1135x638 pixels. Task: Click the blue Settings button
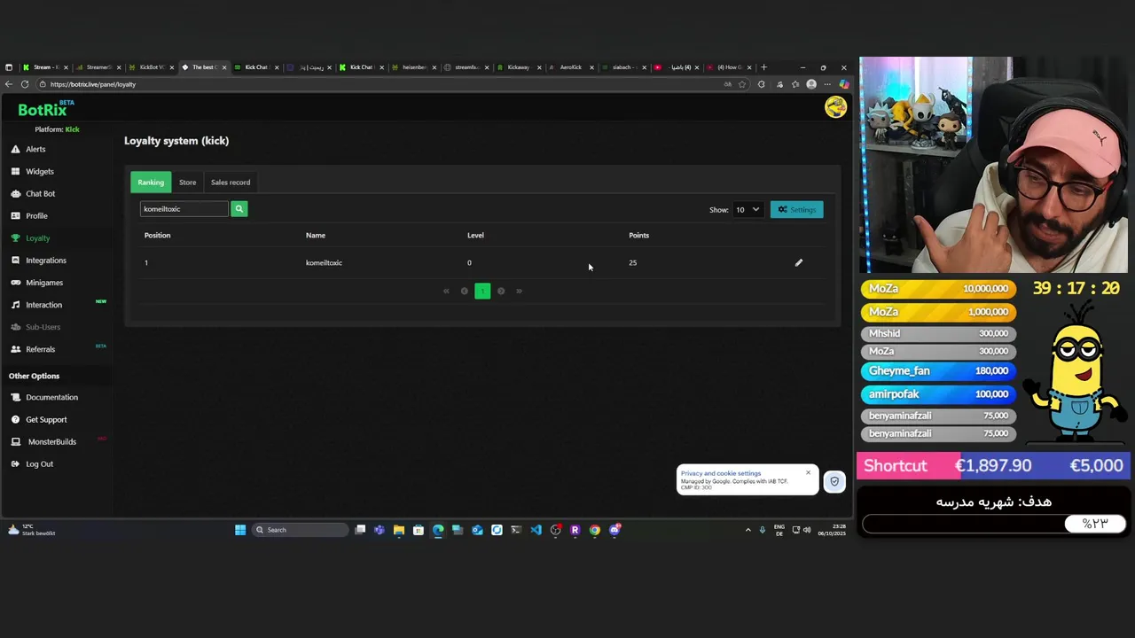tap(796, 210)
